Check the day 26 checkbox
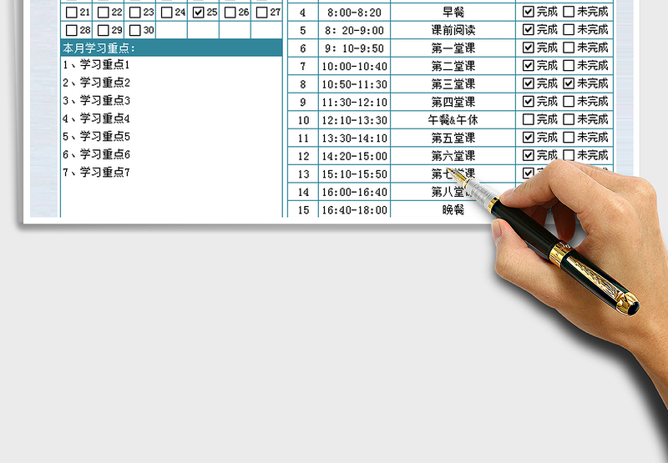Screen dimensions: 668x463 point(230,13)
